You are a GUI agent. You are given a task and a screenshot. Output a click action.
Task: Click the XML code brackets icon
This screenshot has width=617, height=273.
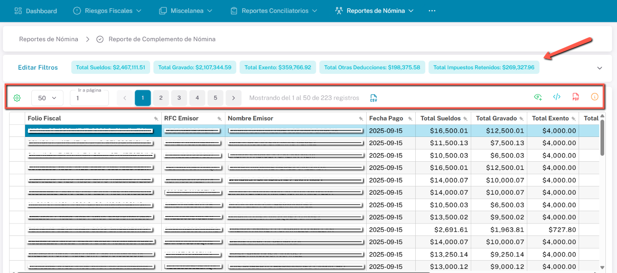coord(556,97)
